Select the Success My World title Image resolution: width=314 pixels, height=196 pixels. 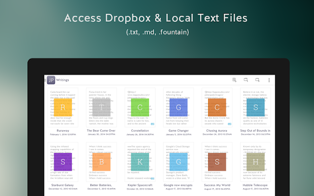tap(217, 185)
